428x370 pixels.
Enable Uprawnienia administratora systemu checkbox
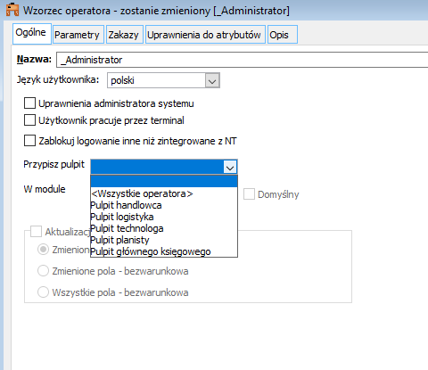(29, 103)
